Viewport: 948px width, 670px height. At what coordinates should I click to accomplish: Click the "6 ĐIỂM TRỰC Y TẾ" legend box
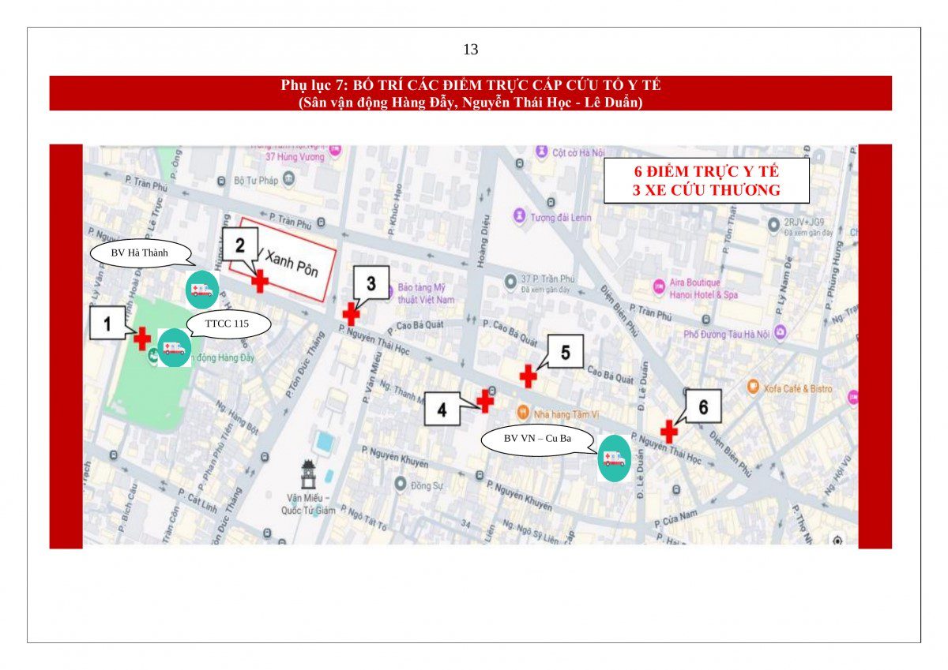pyautogui.click(x=706, y=181)
